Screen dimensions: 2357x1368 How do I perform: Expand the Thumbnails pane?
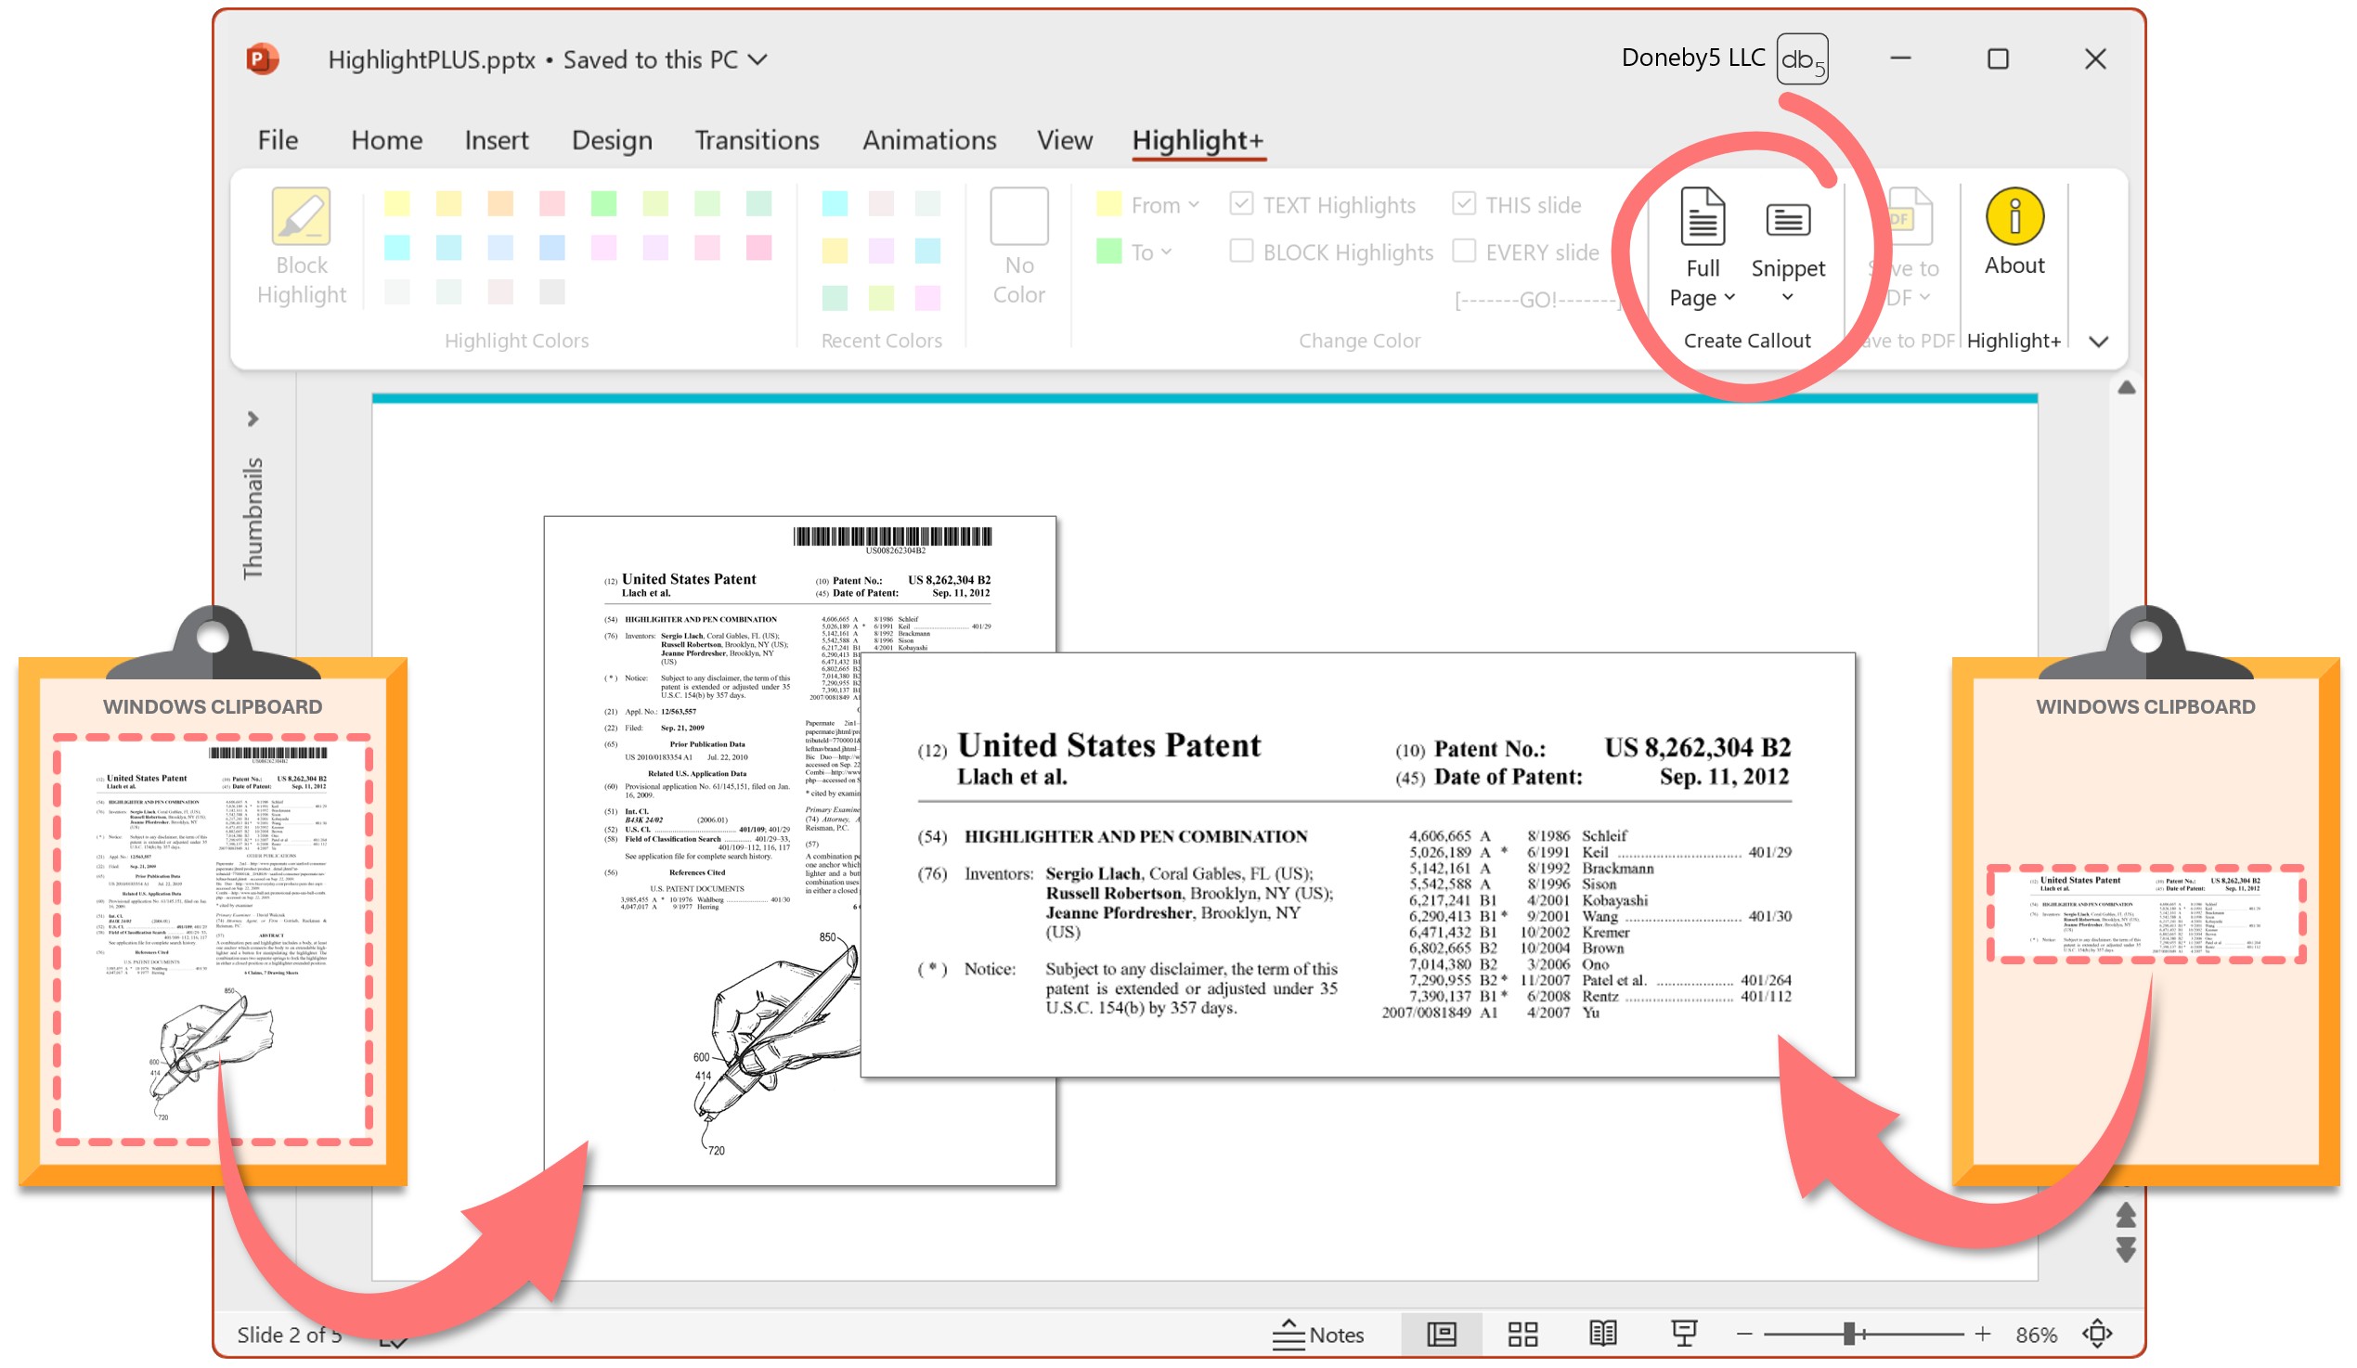[253, 419]
